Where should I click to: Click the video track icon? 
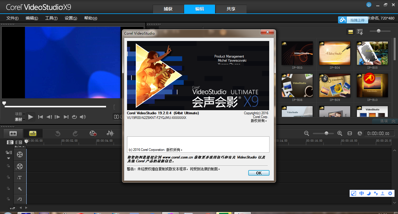click(x=20, y=154)
